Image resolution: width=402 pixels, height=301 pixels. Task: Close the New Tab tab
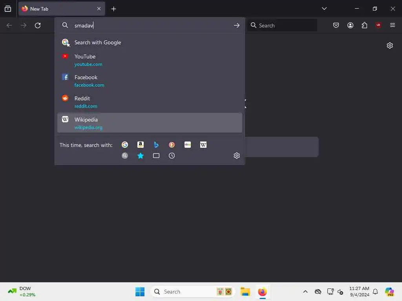(99, 9)
